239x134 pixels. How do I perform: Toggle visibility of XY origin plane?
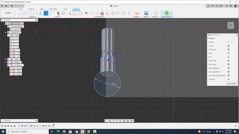(11, 50)
